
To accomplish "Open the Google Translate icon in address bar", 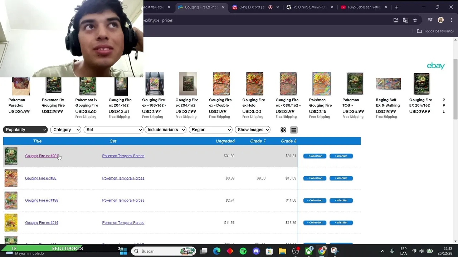I will point(405,20).
